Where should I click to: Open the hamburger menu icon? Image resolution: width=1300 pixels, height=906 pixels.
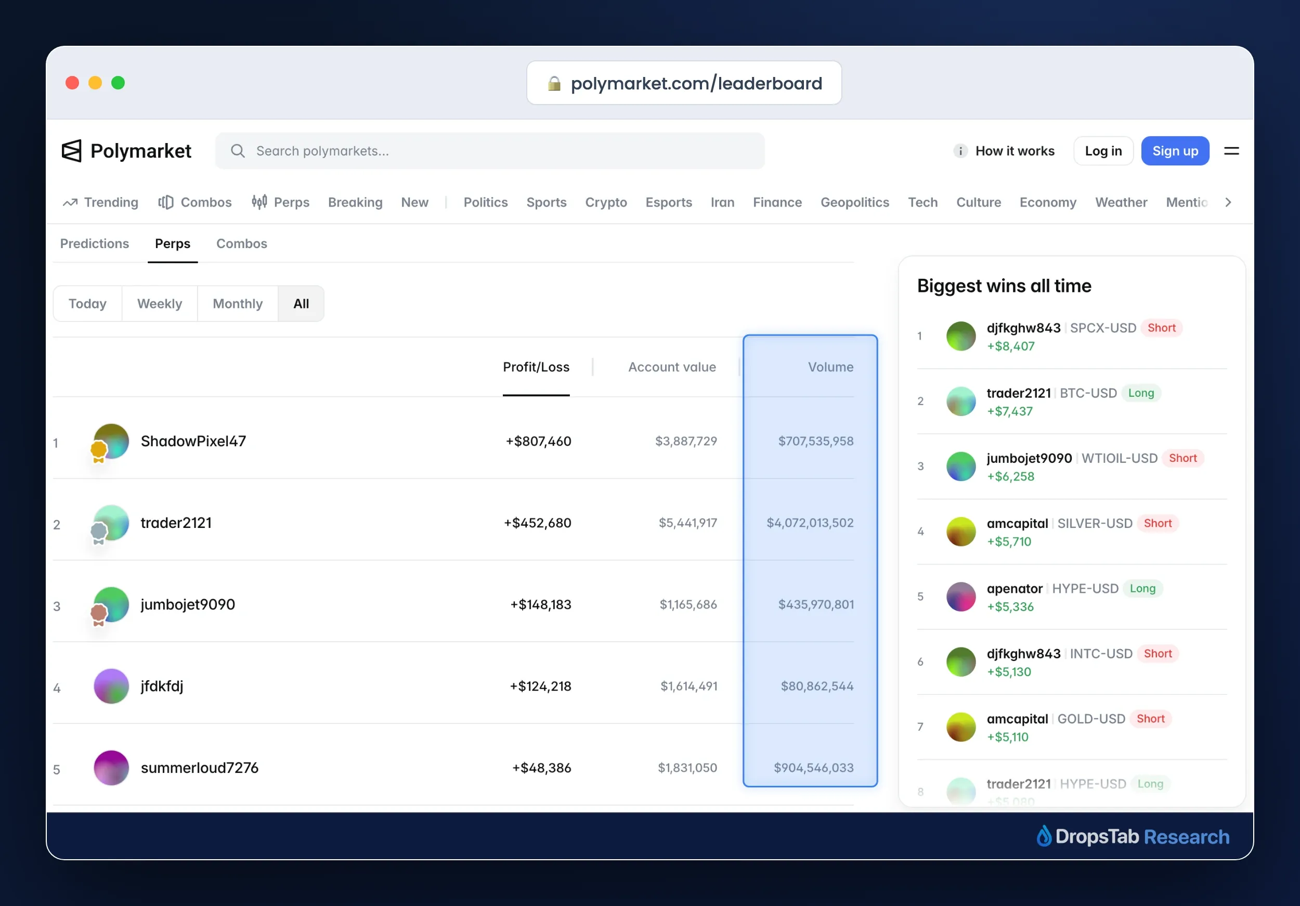coord(1231,151)
